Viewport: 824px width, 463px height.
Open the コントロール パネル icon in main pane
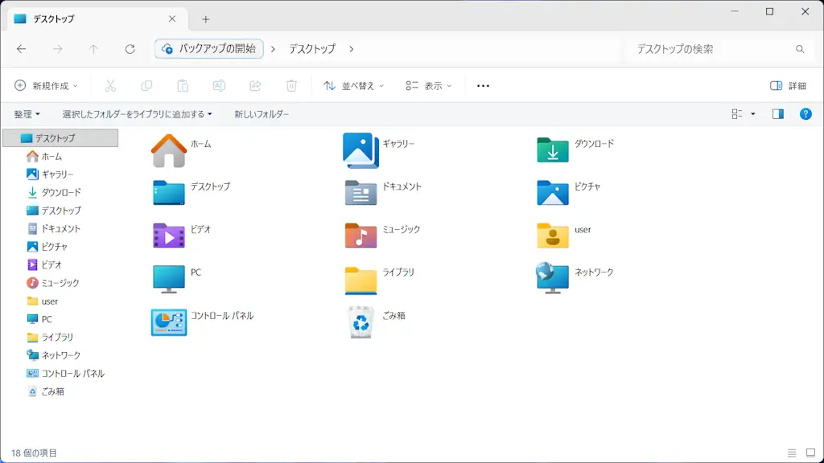(x=169, y=322)
